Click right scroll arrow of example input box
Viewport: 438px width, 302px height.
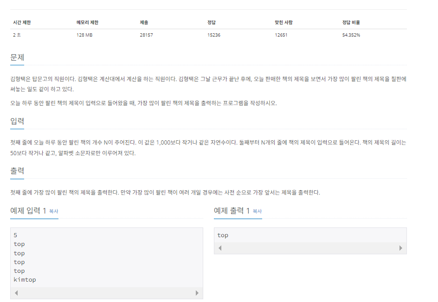[x=197, y=293]
